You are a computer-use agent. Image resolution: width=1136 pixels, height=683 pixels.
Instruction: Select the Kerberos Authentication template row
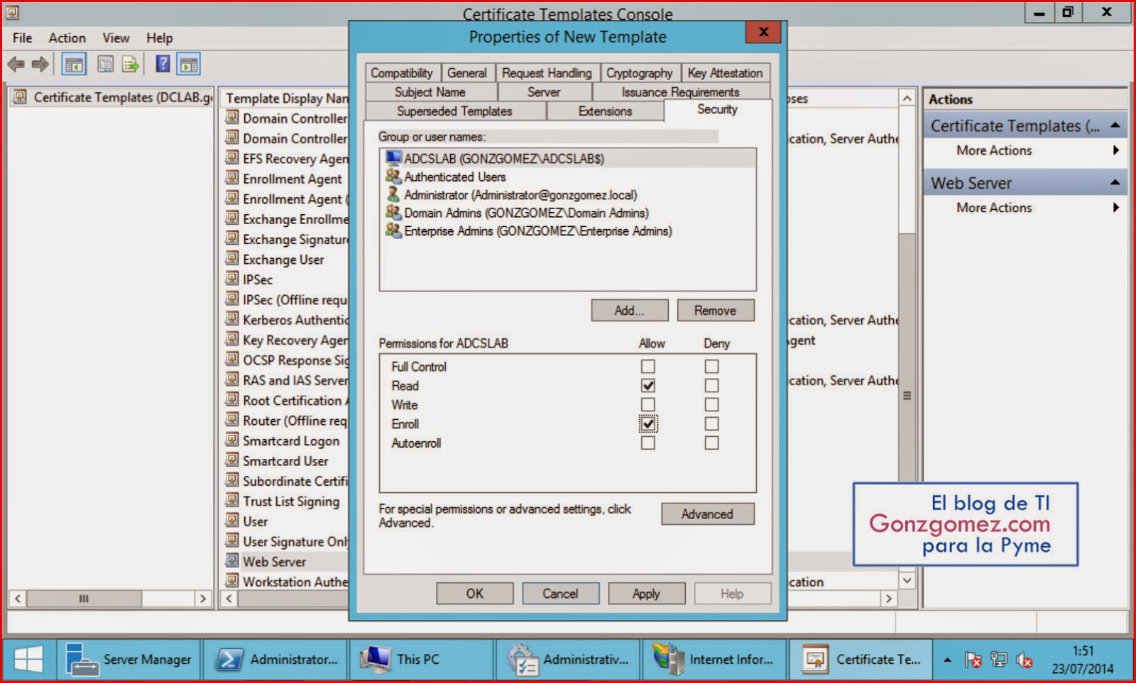tap(287, 320)
